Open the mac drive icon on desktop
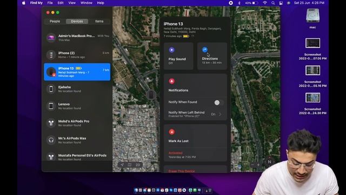The height and width of the screenshot is (195, 346). (312, 16)
